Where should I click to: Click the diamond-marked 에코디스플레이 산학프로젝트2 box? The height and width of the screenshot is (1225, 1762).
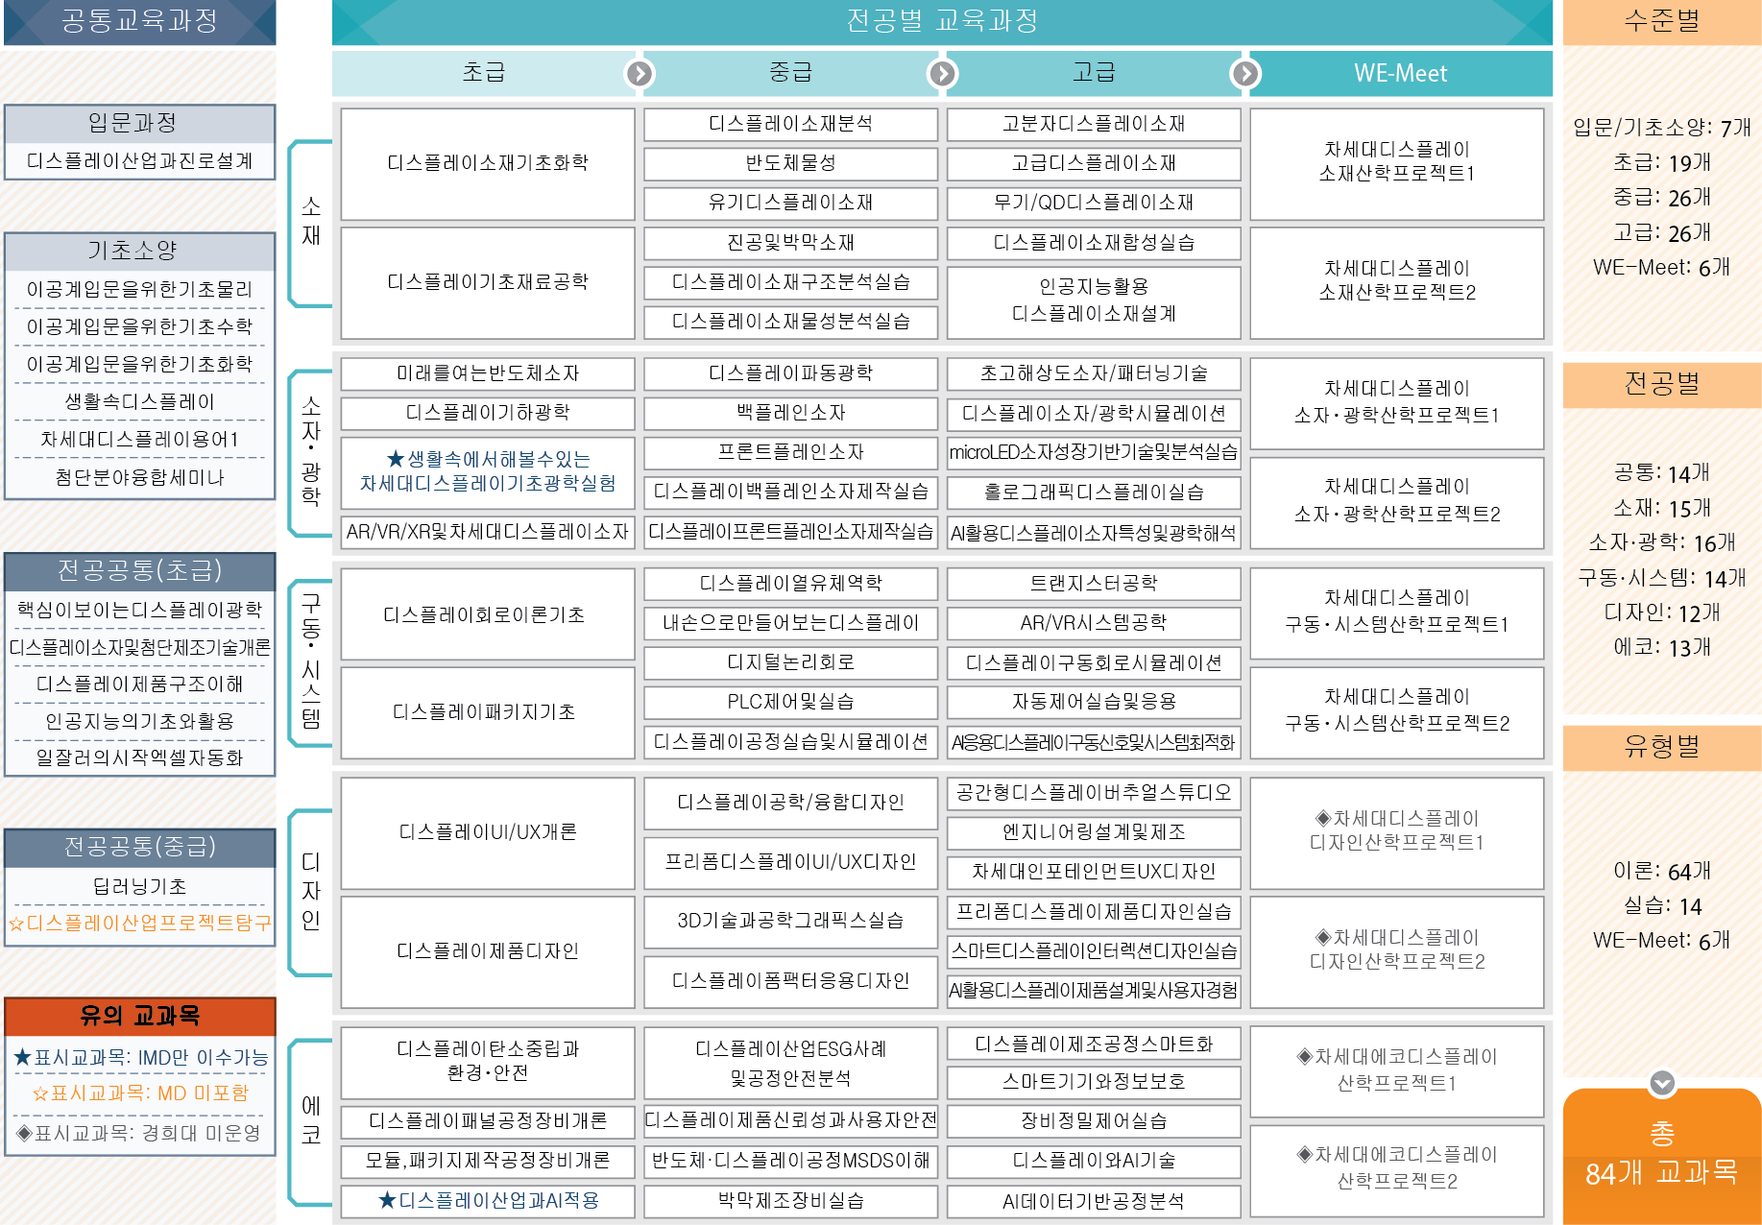pyautogui.click(x=1396, y=1168)
